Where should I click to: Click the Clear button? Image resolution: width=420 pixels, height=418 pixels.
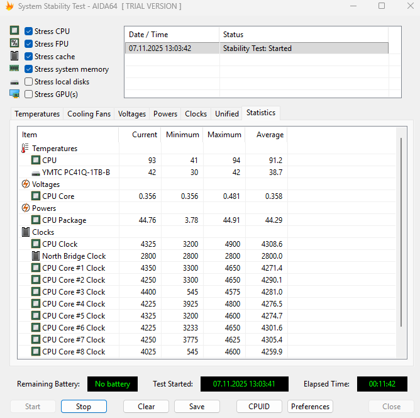(x=146, y=406)
